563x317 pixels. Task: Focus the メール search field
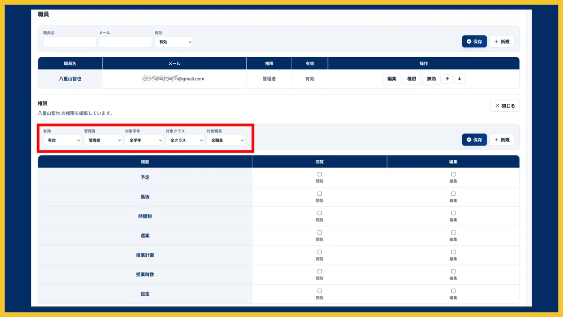click(x=125, y=42)
